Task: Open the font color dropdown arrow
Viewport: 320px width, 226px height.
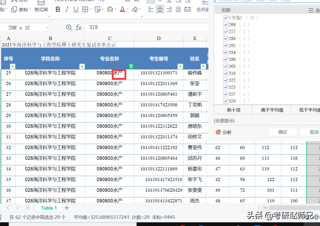Action: [x=128, y=9]
